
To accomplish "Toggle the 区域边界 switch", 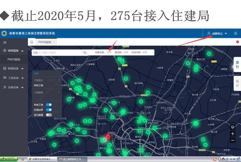I will [x=49, y=110].
